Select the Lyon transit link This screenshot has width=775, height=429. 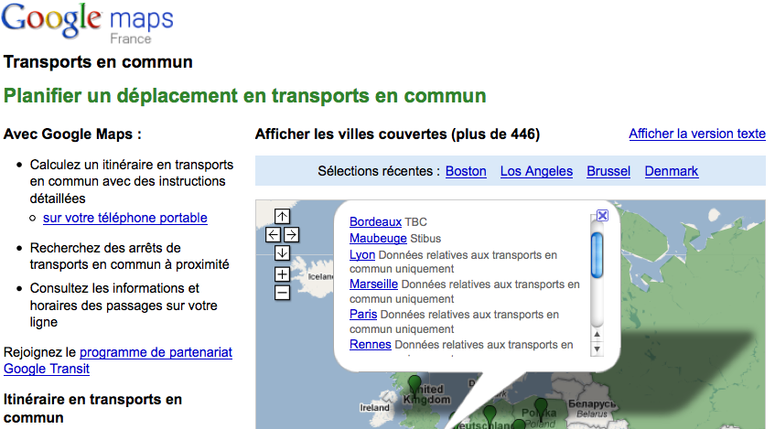tap(362, 255)
